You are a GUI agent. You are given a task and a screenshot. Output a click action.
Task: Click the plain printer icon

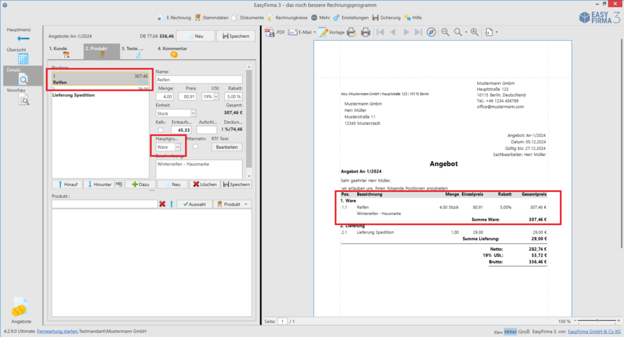tap(366, 32)
